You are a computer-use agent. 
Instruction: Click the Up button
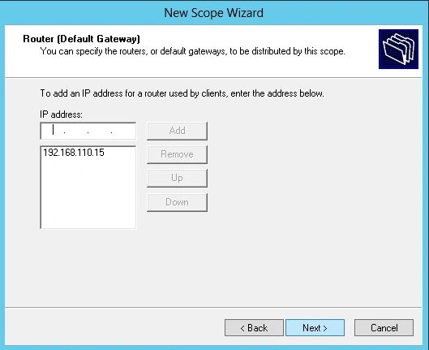click(x=177, y=178)
